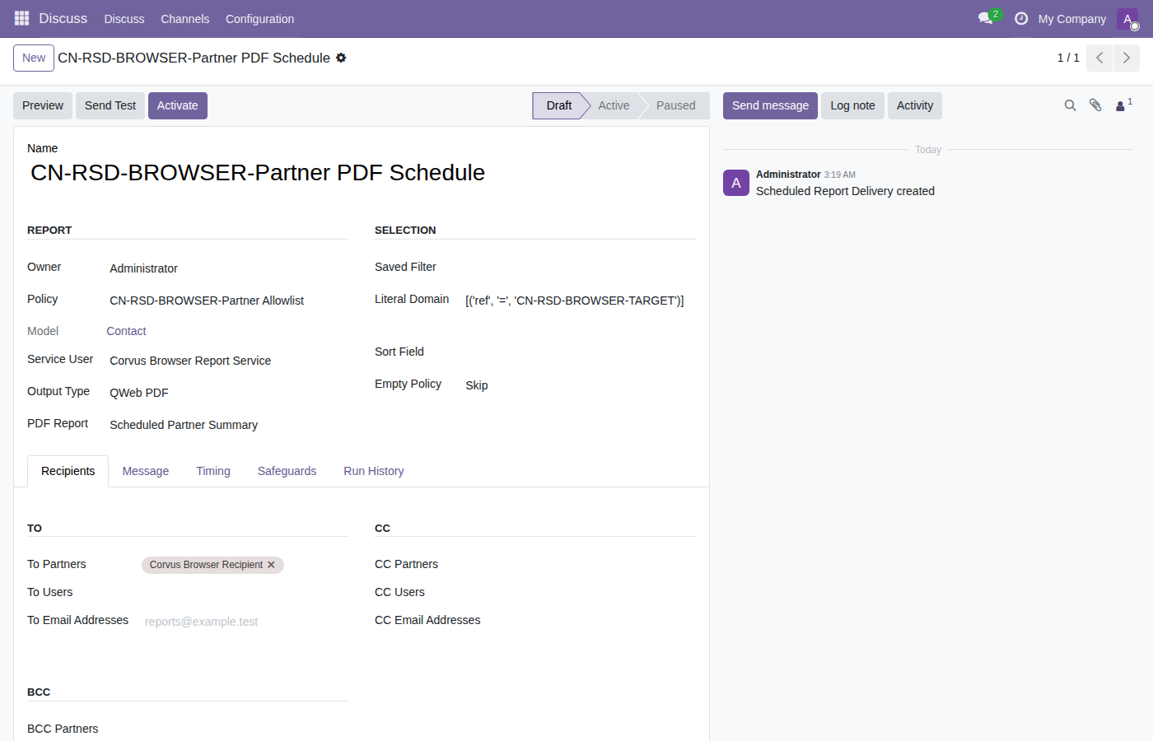Go to the next record arrow

coord(1127,58)
